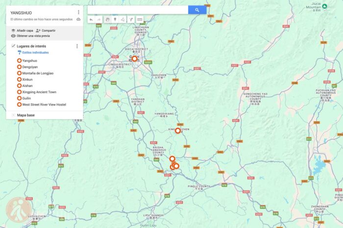The image size is (343, 228).
Task: Click the last change status text
Action: pyautogui.click(x=42, y=20)
